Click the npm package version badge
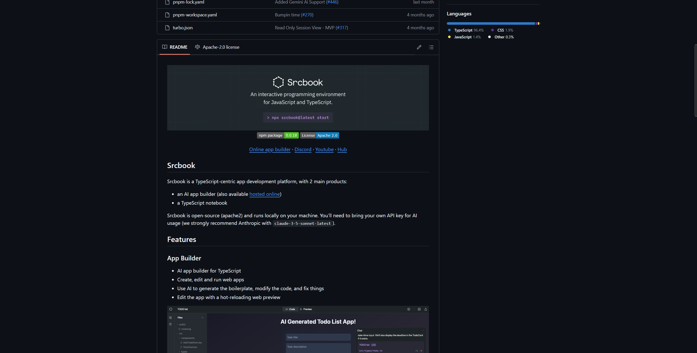Image resolution: width=697 pixels, height=353 pixels. point(278,135)
